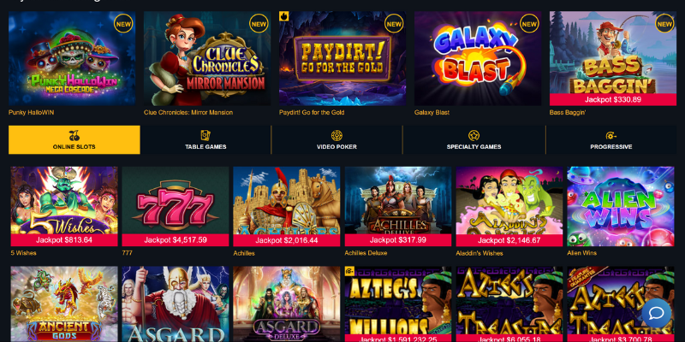Launch the 777 slot thumbnail
The width and height of the screenshot is (685, 342).
coord(176,206)
